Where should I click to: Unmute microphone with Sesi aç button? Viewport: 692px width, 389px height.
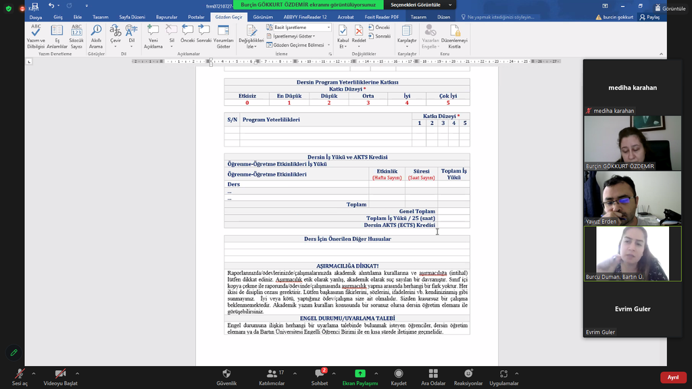coord(20,374)
